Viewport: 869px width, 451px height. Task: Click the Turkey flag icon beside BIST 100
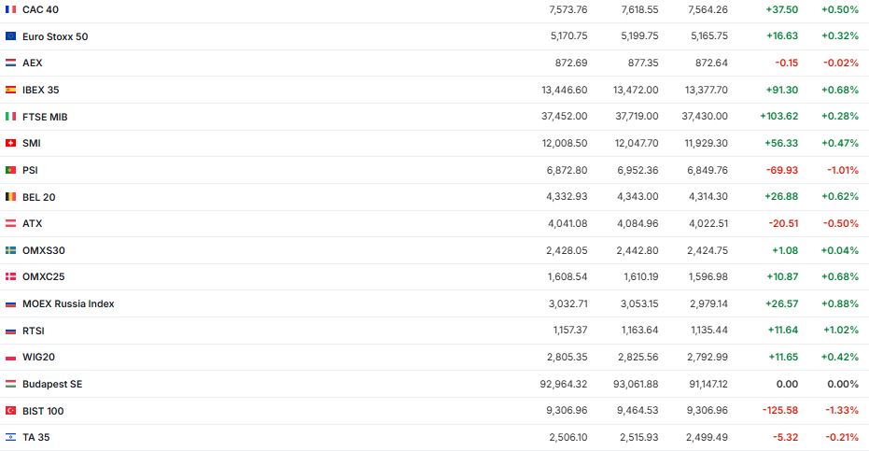(10, 411)
